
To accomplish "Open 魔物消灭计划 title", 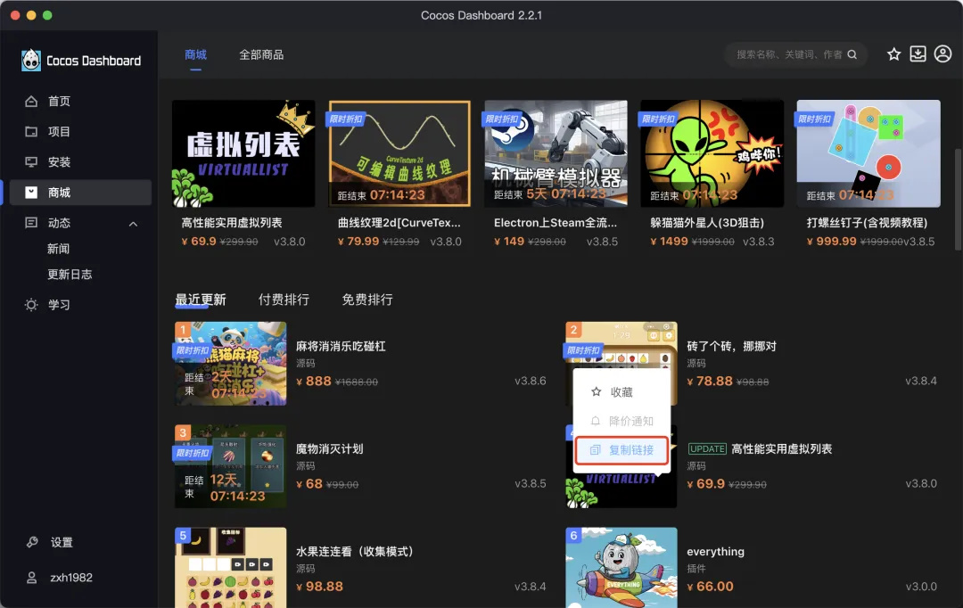I will (x=330, y=449).
